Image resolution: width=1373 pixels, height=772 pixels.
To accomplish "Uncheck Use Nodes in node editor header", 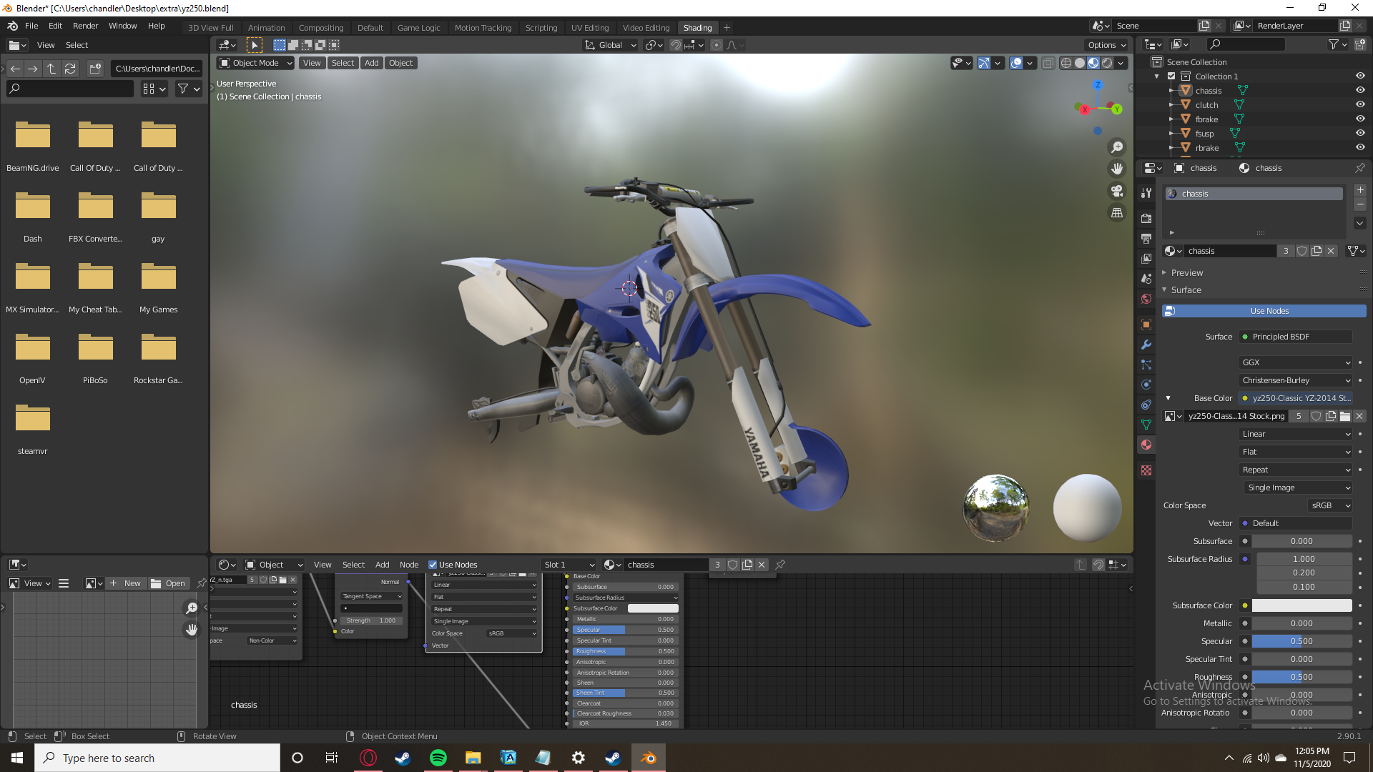I will pyautogui.click(x=433, y=565).
